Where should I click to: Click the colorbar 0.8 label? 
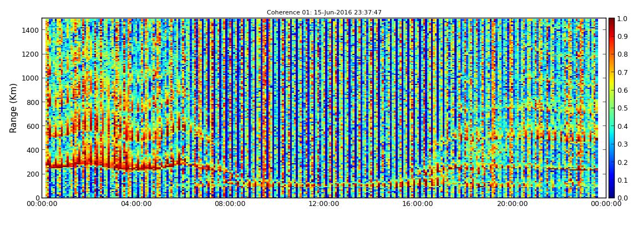(622, 54)
